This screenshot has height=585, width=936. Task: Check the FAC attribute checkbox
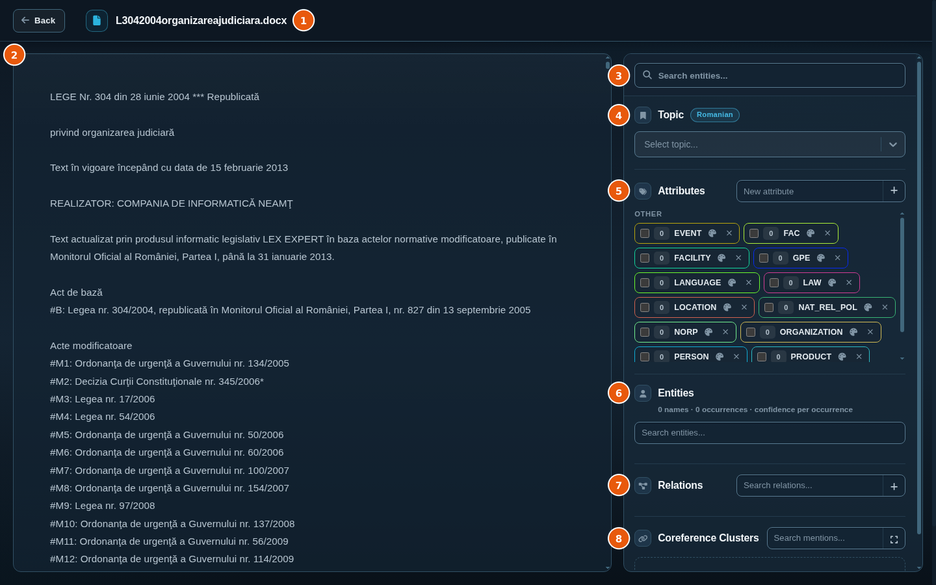(754, 233)
